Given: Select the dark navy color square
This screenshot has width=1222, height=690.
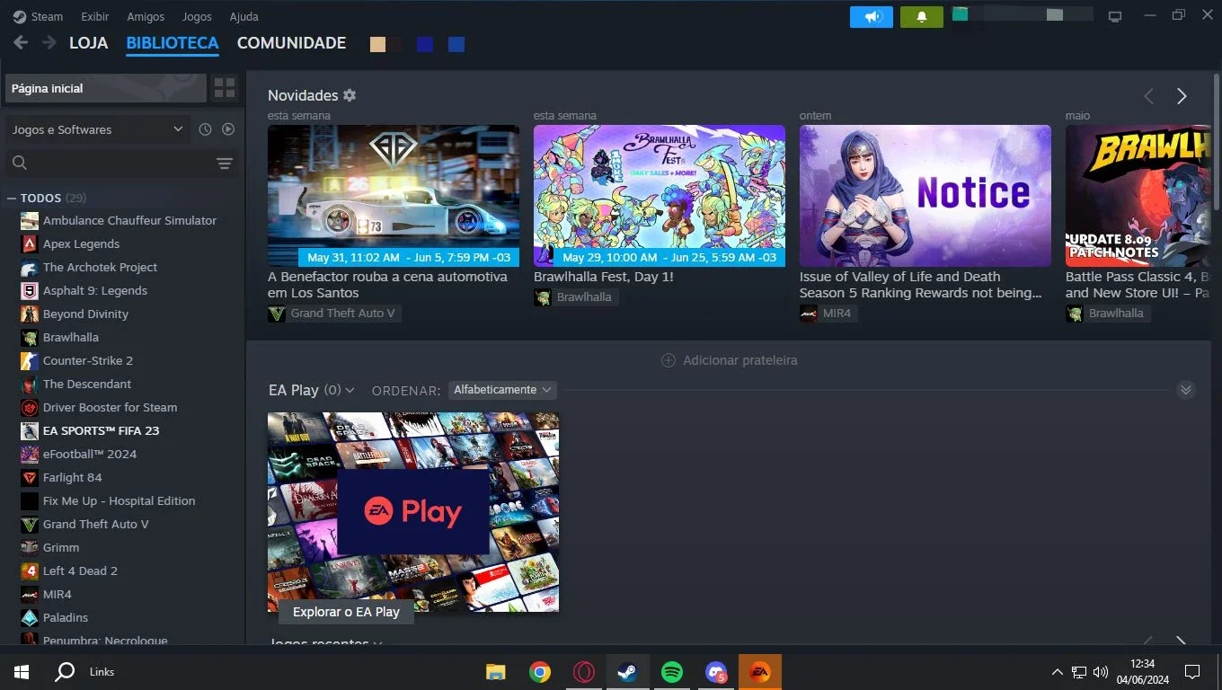Looking at the screenshot, I should (x=425, y=44).
